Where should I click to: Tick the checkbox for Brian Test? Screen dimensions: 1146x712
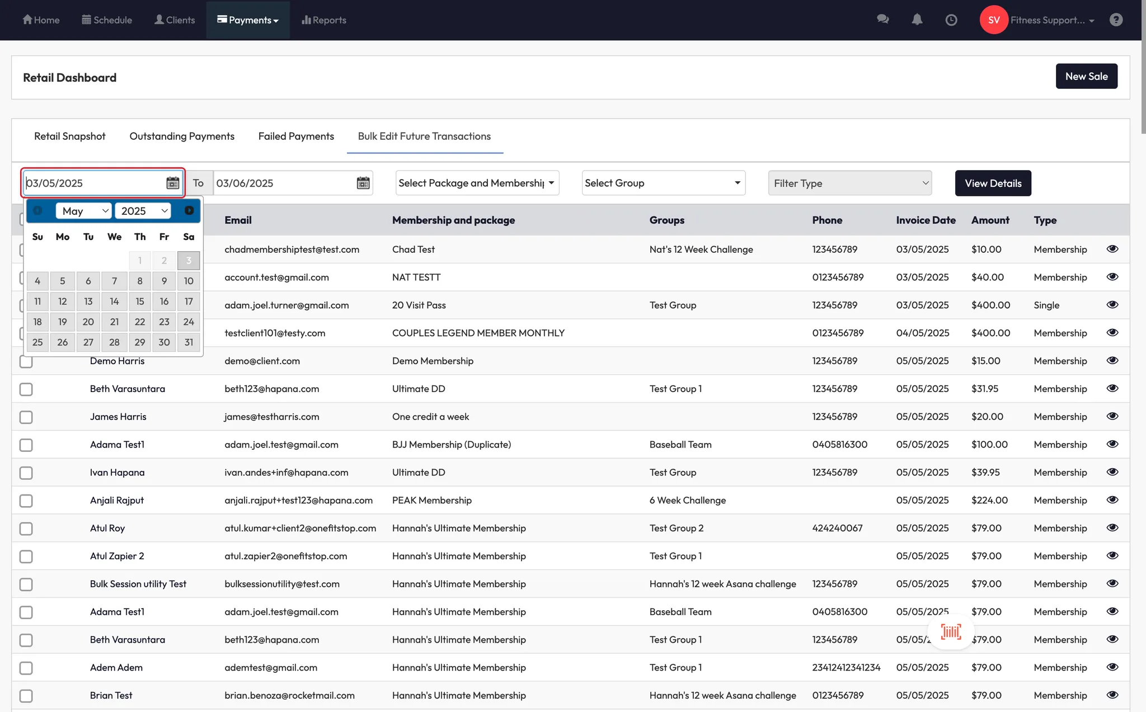pyautogui.click(x=26, y=696)
